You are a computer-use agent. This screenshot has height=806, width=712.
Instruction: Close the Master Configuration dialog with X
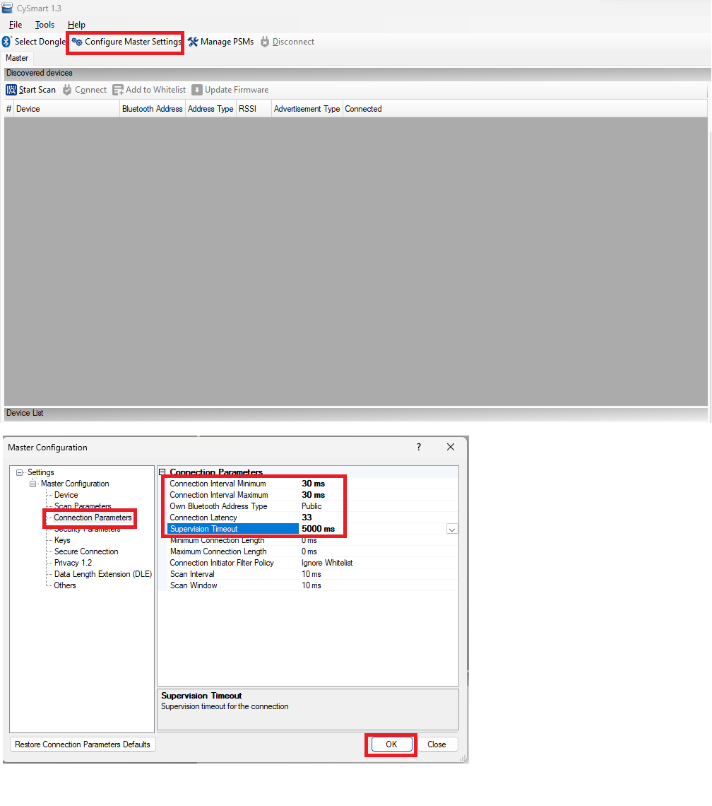click(x=451, y=448)
